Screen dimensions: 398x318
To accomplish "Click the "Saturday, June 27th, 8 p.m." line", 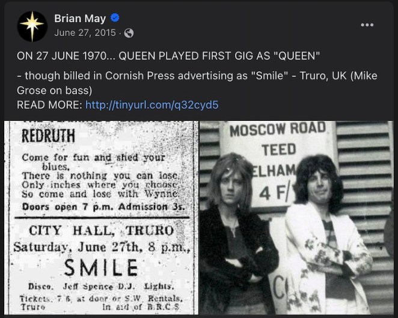I will click(x=100, y=246).
